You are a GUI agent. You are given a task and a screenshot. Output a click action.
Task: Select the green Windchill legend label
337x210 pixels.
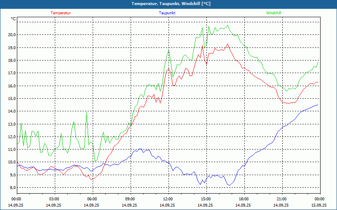click(x=273, y=13)
